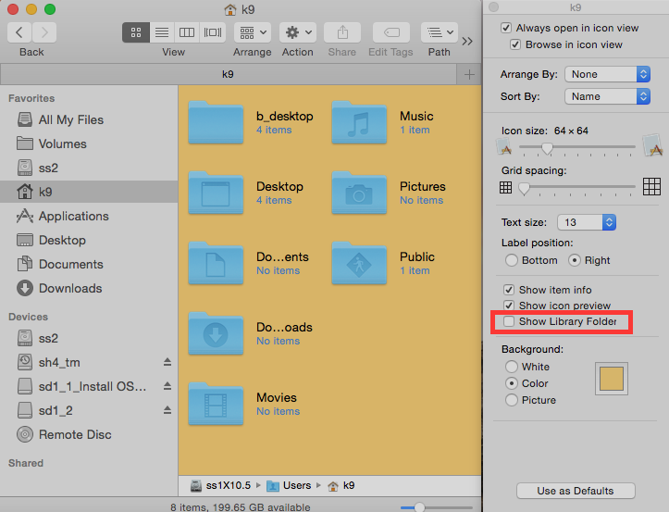
Task: Switch to column view mode
Action: 187,32
